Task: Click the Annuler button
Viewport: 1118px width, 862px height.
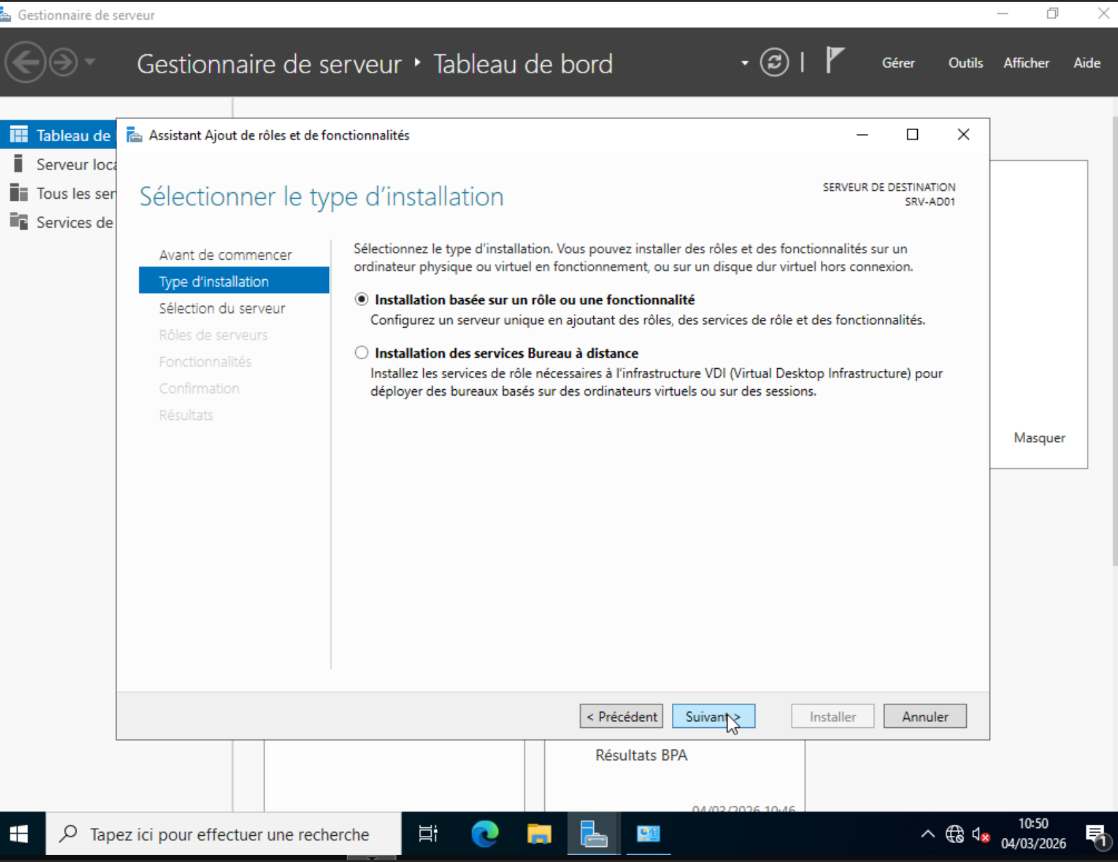Action: coord(924,717)
